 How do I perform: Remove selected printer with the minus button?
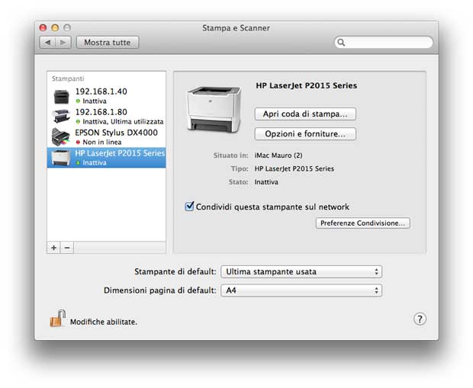click(67, 248)
